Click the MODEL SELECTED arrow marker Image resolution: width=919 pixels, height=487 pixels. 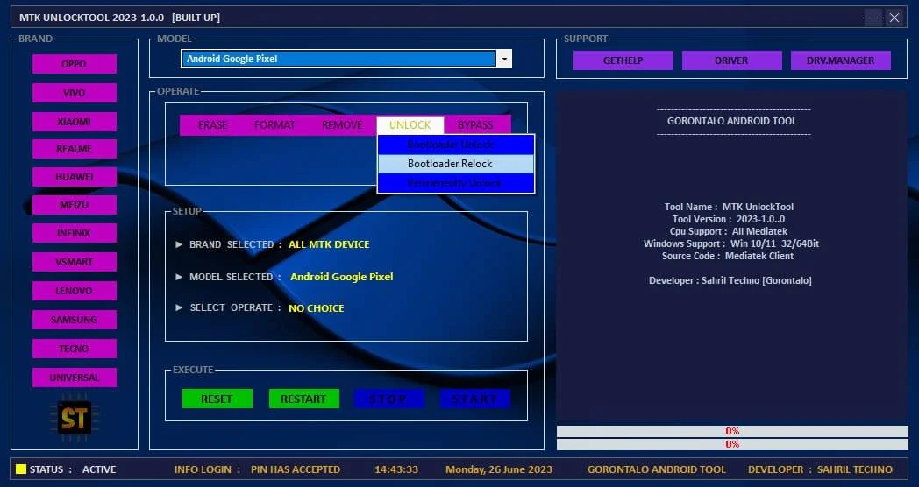[x=179, y=276]
